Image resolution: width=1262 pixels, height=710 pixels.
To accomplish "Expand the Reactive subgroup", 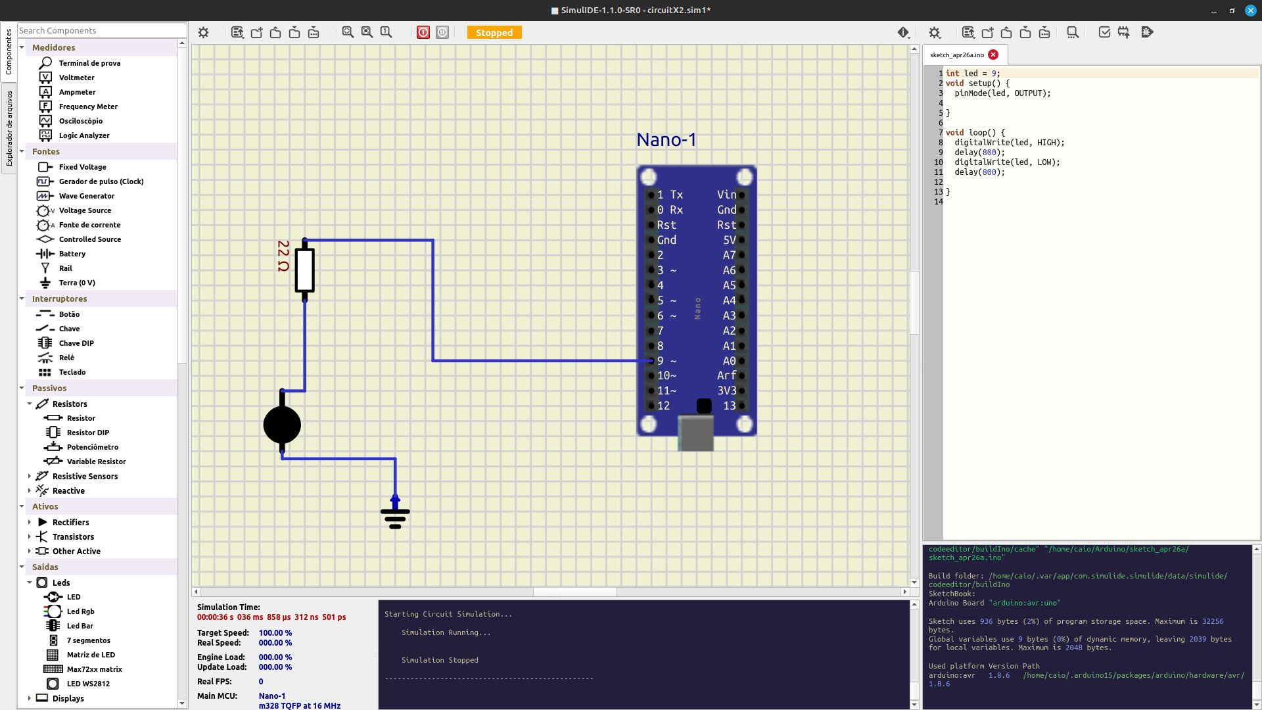I will point(30,490).
